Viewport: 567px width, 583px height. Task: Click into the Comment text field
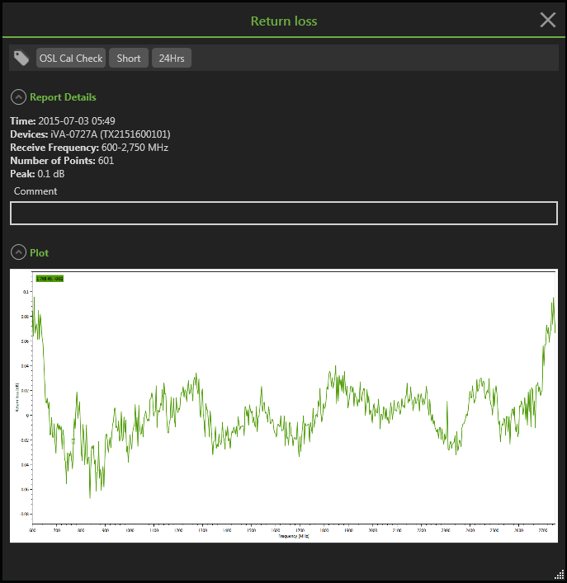pyautogui.click(x=283, y=213)
